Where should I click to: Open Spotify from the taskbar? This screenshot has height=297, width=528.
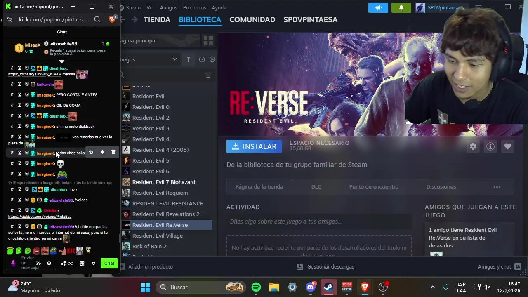pyautogui.click(x=256, y=287)
